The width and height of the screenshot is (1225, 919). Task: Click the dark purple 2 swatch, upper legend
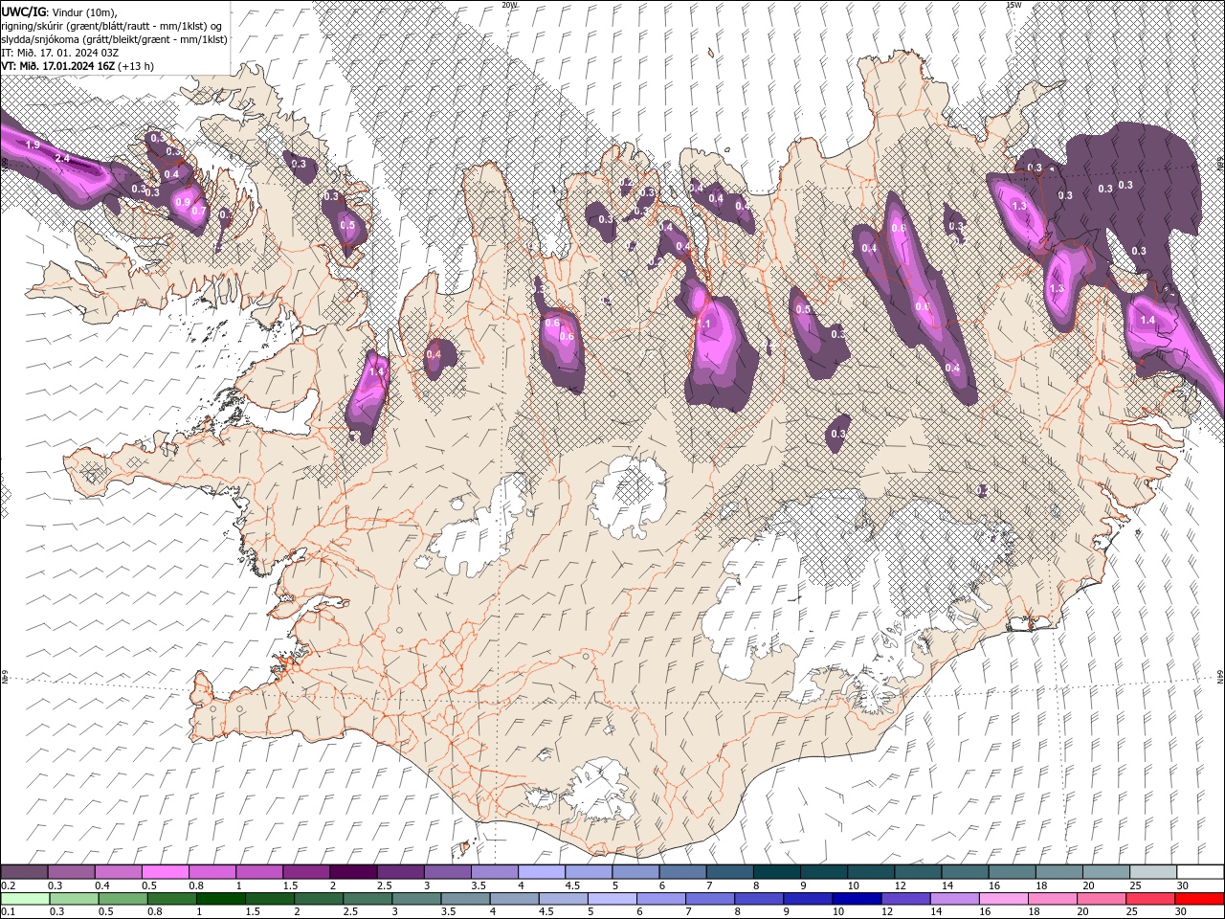(x=353, y=872)
